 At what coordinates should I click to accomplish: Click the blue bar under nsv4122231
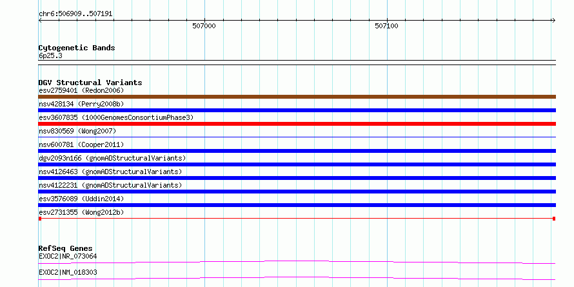pos(297,192)
